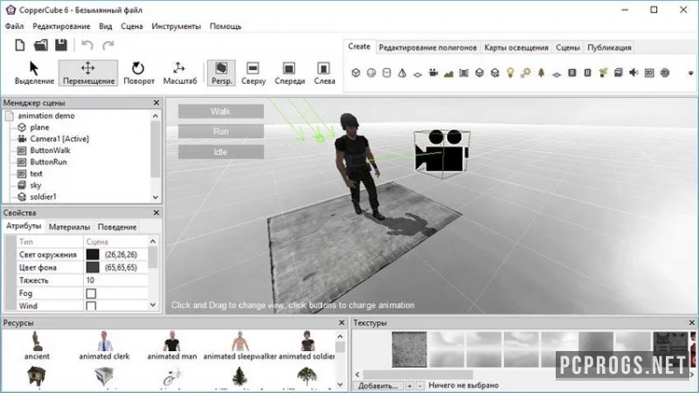The width and height of the screenshot is (699, 393).
Task: Switch to the Публикация tab
Action: coord(609,47)
